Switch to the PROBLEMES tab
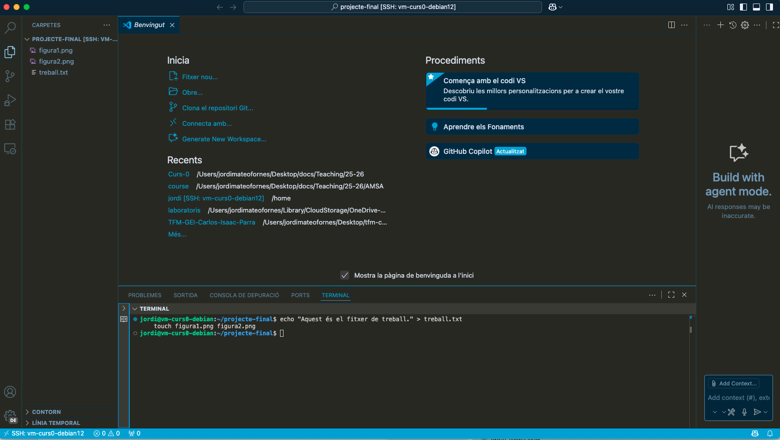 (x=145, y=295)
